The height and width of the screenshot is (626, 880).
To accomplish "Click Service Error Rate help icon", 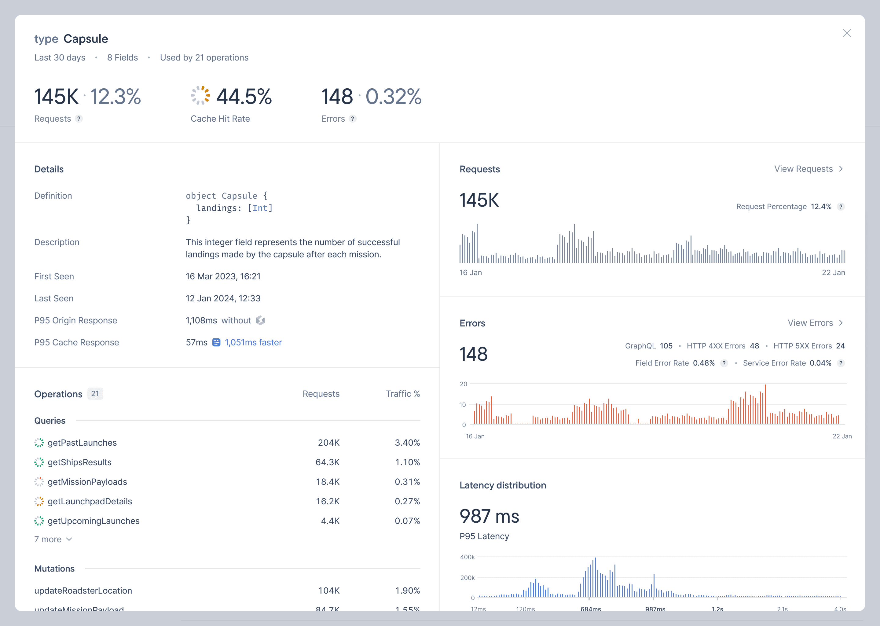I will (x=841, y=363).
